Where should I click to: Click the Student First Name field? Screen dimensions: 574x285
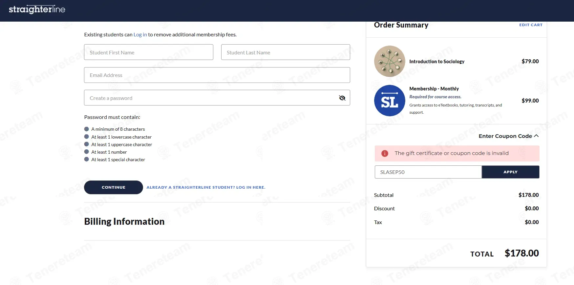tap(149, 52)
